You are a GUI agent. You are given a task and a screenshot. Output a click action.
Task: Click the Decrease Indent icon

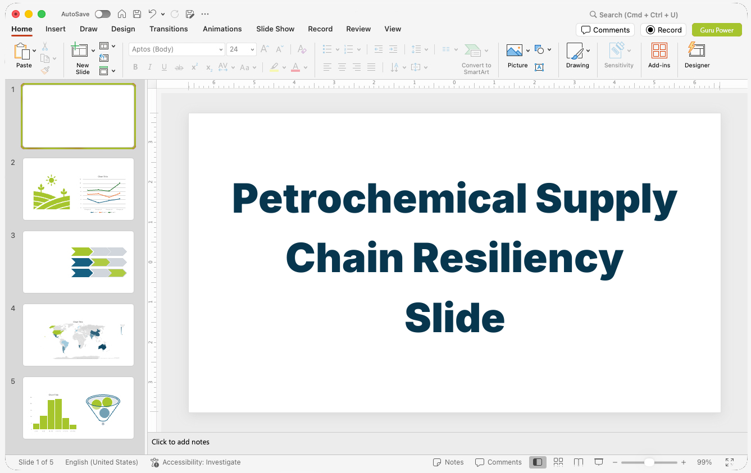(379, 49)
